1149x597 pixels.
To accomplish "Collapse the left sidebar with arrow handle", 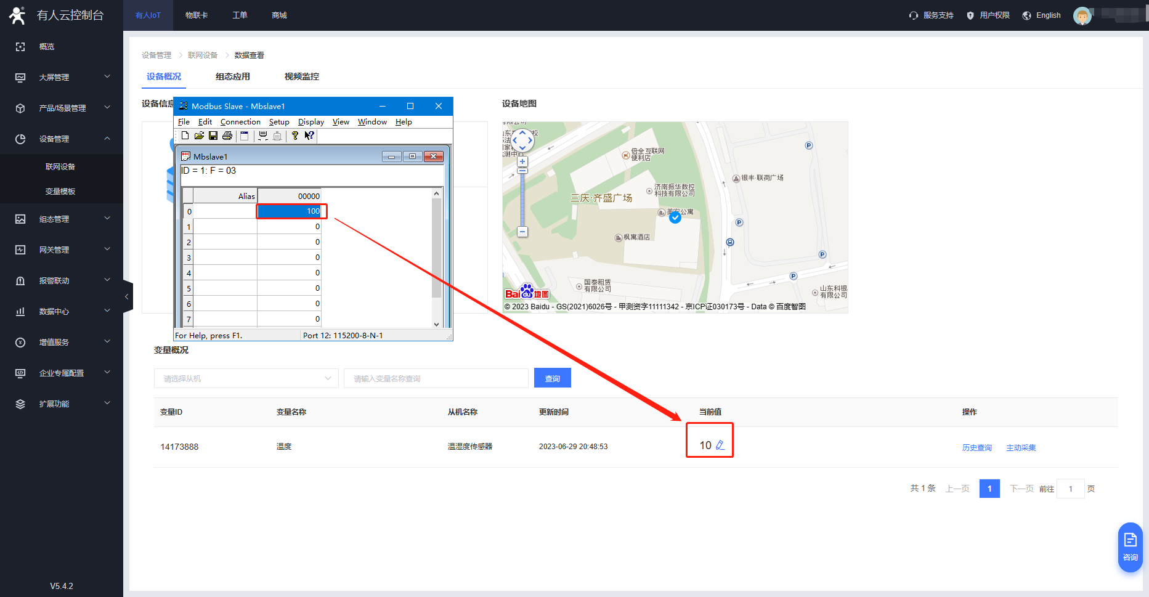I will tap(128, 297).
